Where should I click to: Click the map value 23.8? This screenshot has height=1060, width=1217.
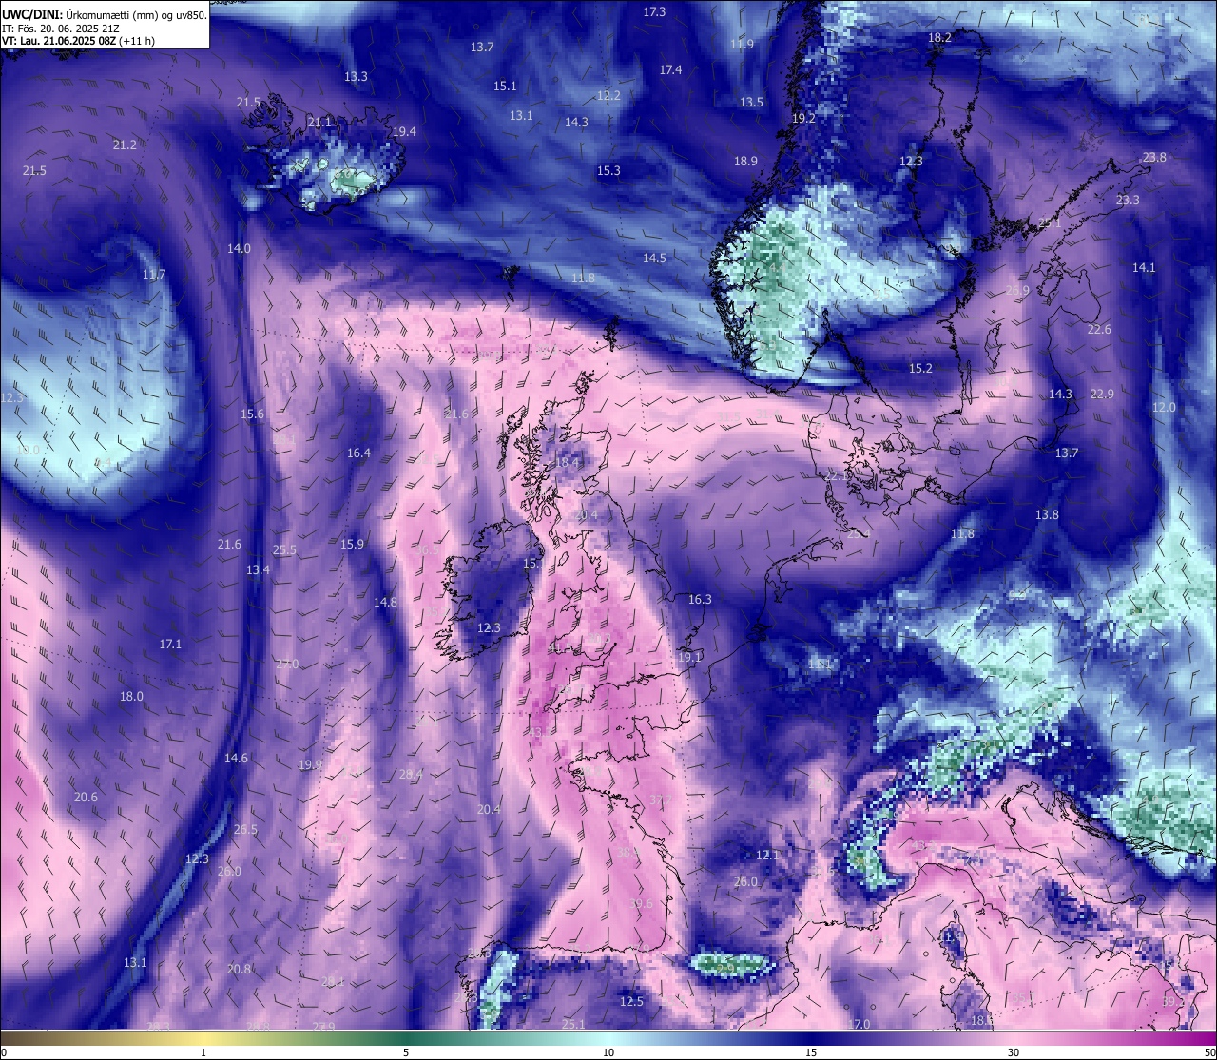(1154, 158)
